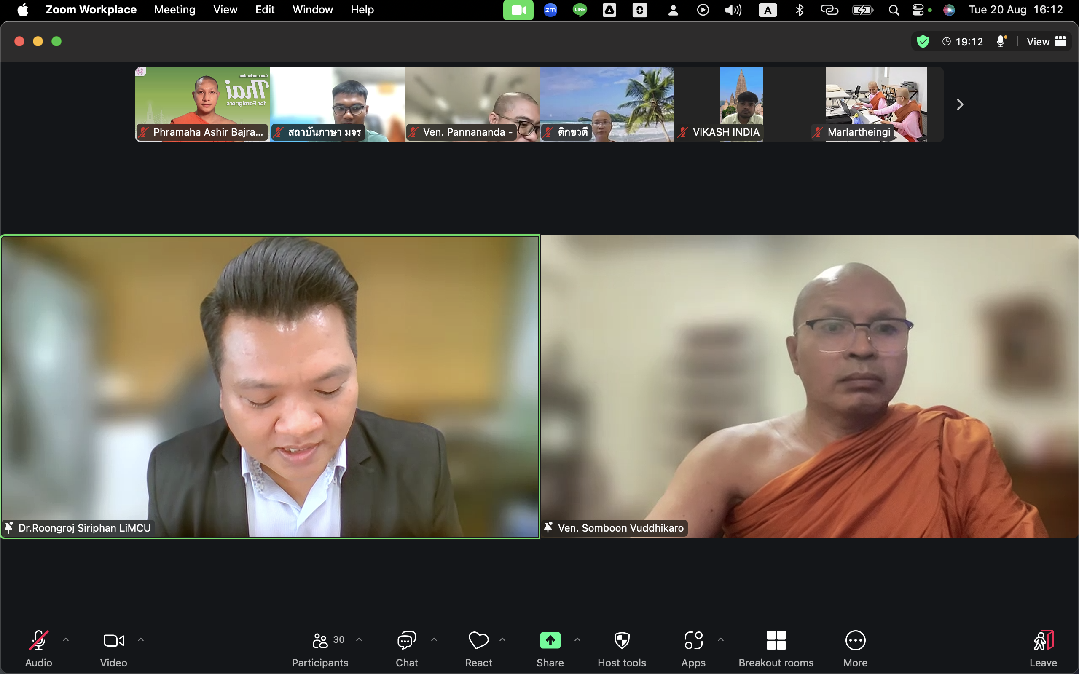The image size is (1079, 674).
Task: Select สถาบันภาษา มจร video thumbnail
Action: click(x=337, y=105)
